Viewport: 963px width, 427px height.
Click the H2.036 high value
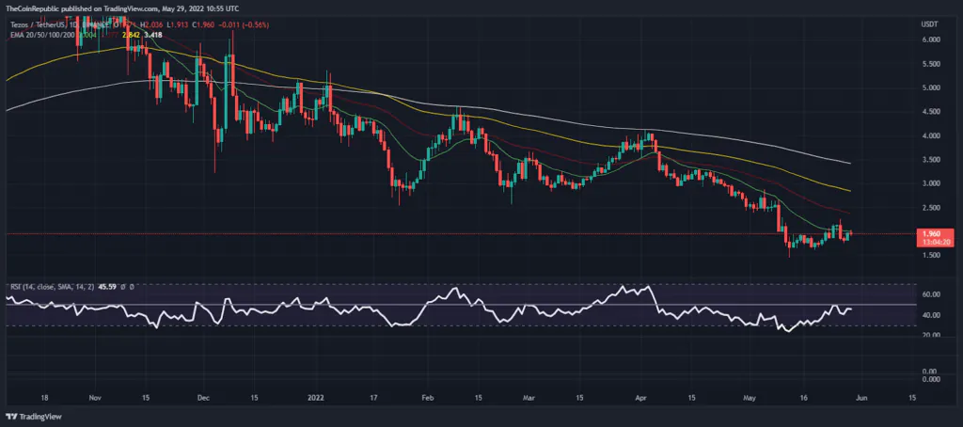(151, 24)
